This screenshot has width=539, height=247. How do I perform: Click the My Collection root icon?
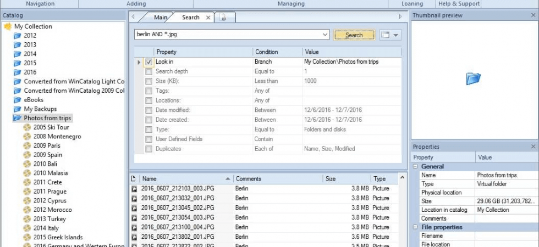point(8,26)
